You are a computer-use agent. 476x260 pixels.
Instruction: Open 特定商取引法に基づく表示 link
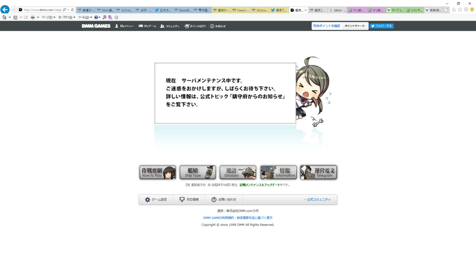[255, 218]
